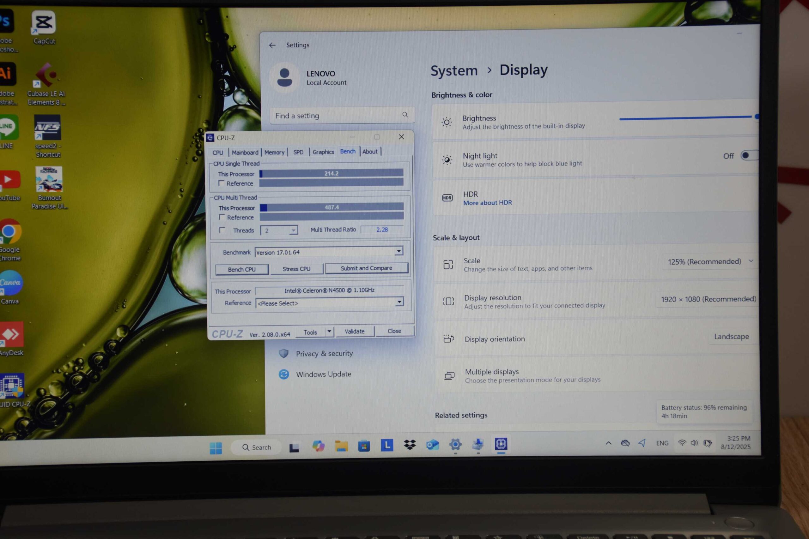Open the More about HDR link
The height and width of the screenshot is (539, 809).
click(487, 203)
